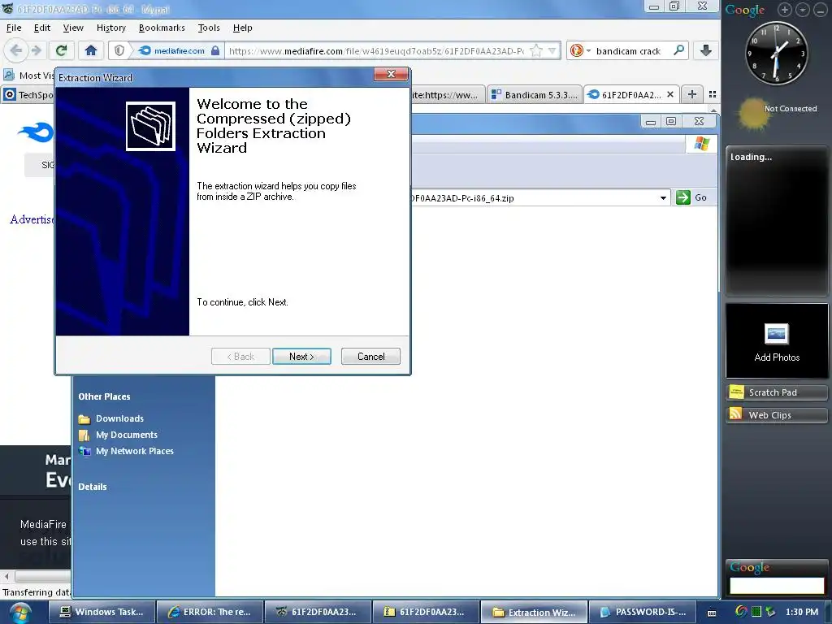Click the mediafire.com address bar URL
Image resolution: width=832 pixels, height=624 pixels.
click(377, 51)
